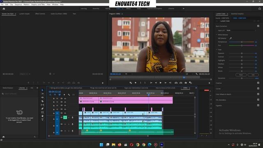Open Libraries panel menu icon
The image size is (263, 148).
coord(27,88)
